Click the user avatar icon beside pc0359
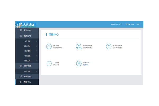 coord(127,24)
